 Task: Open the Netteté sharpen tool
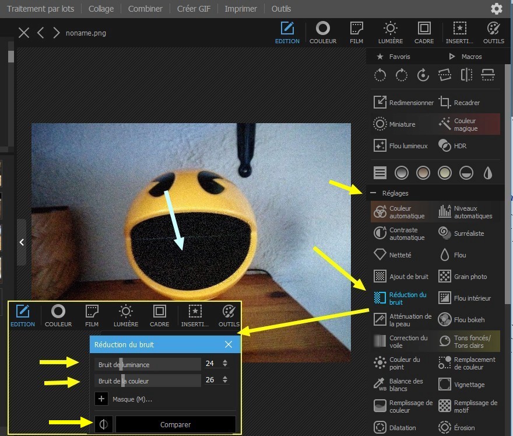click(392, 255)
